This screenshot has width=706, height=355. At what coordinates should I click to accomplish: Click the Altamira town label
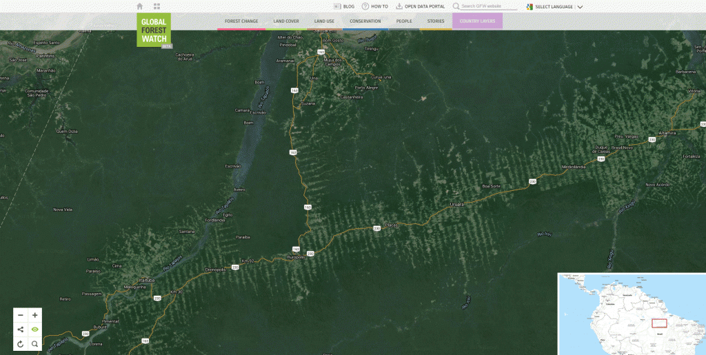(667, 133)
